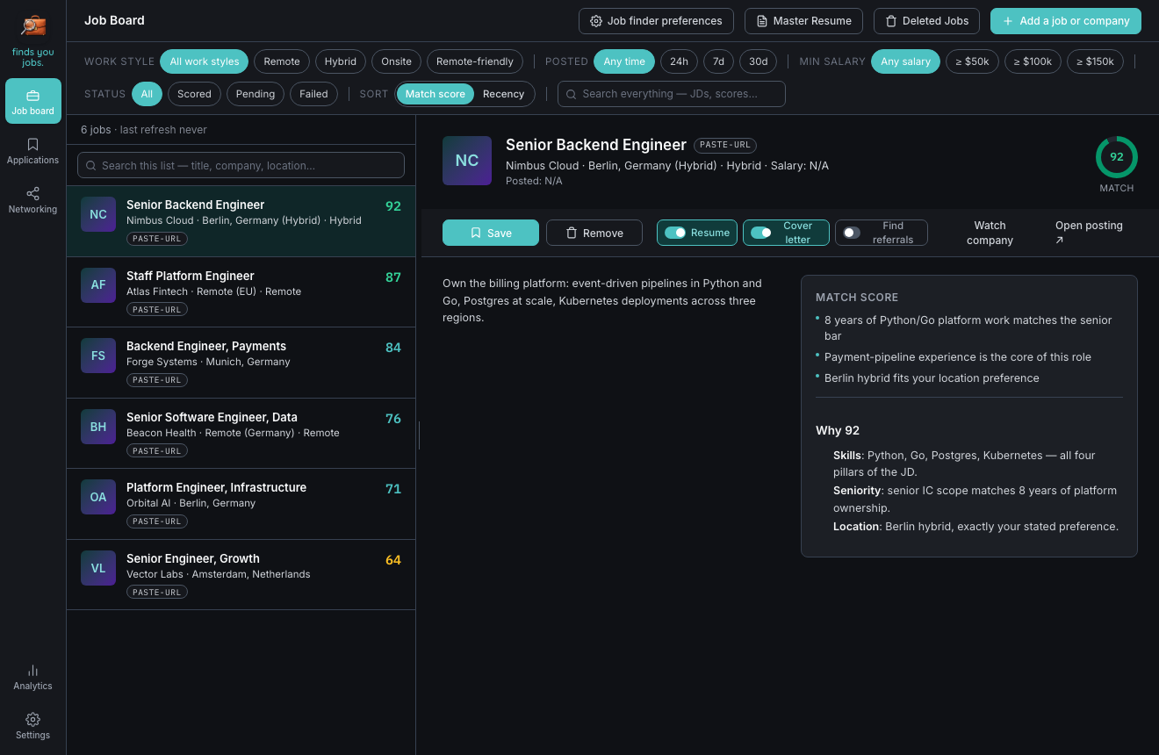Open Networking from the sidebar
The height and width of the screenshot is (755, 1159).
click(x=33, y=199)
